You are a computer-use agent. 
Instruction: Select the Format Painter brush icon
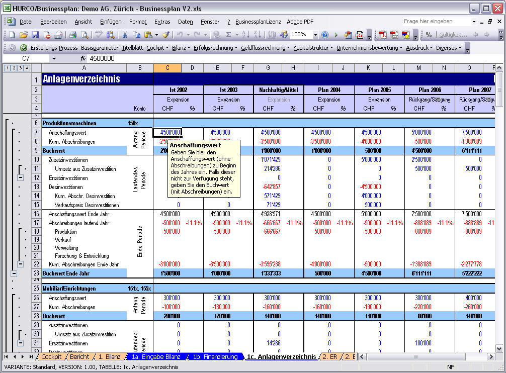(165, 35)
